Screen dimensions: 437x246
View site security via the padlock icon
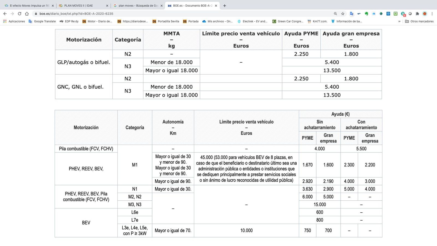coord(36,13)
